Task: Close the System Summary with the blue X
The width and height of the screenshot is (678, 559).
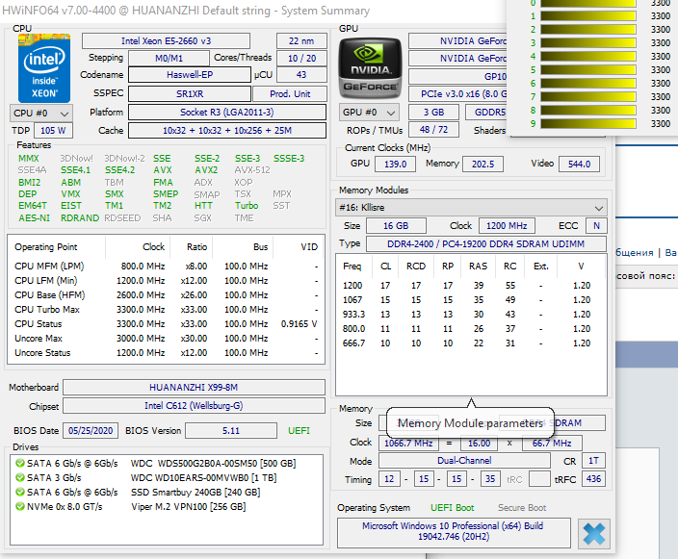Action: (x=593, y=534)
